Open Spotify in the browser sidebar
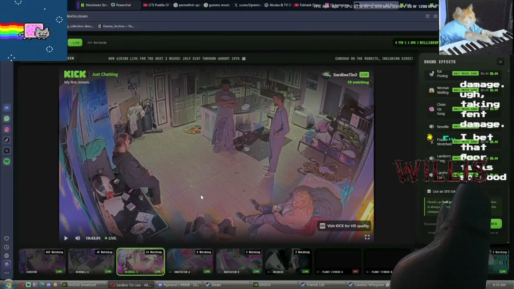Viewport: 514px width, 289px height. pos(6,161)
